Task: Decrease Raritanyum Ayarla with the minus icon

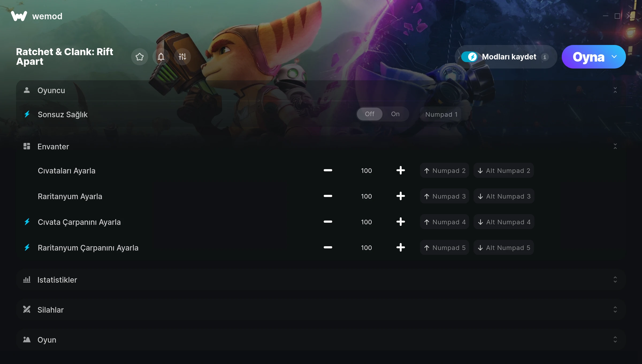Action: [328, 196]
